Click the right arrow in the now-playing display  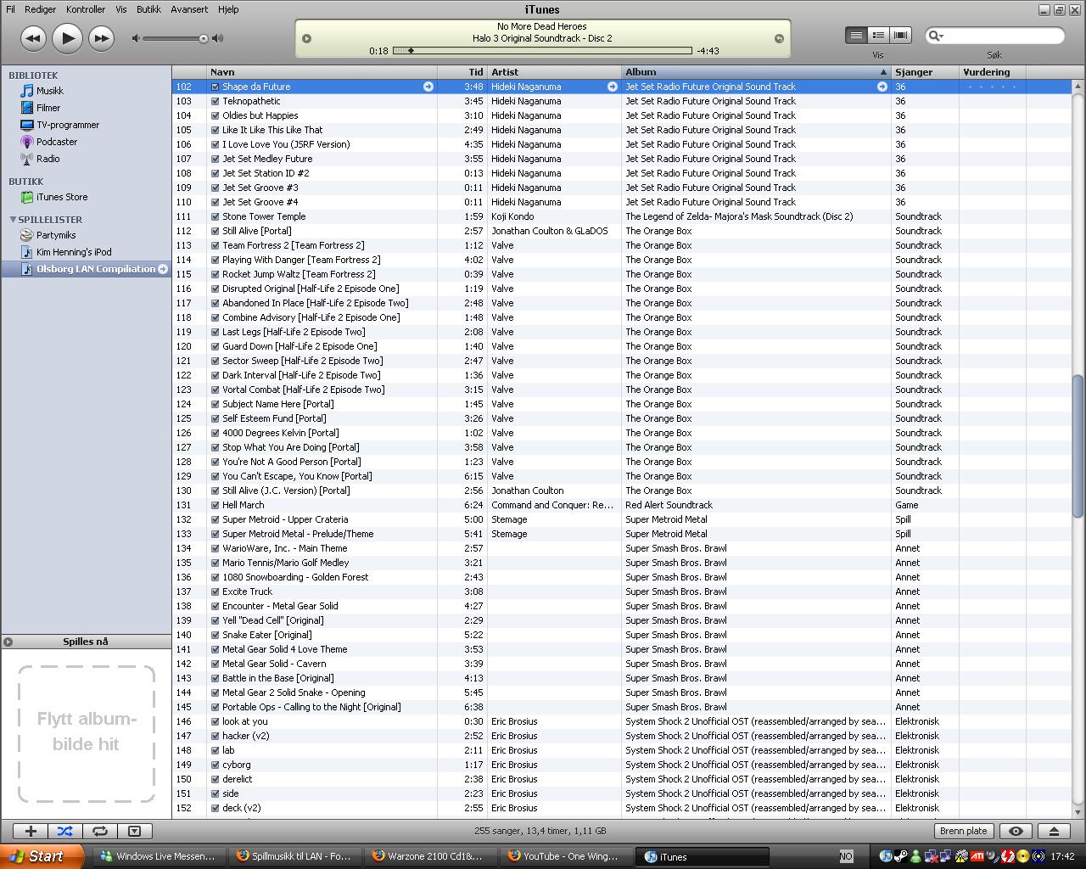[x=779, y=38]
